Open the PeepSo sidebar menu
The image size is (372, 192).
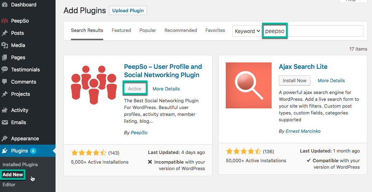20,21
